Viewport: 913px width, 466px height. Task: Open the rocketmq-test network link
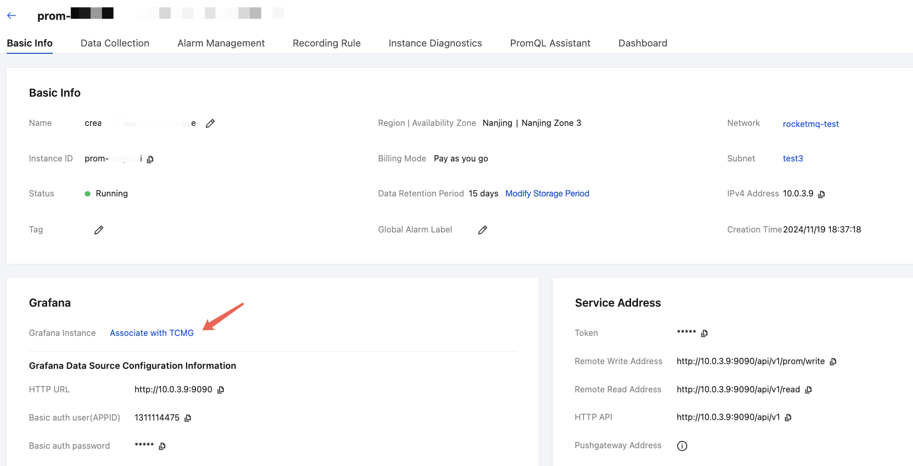coord(811,124)
